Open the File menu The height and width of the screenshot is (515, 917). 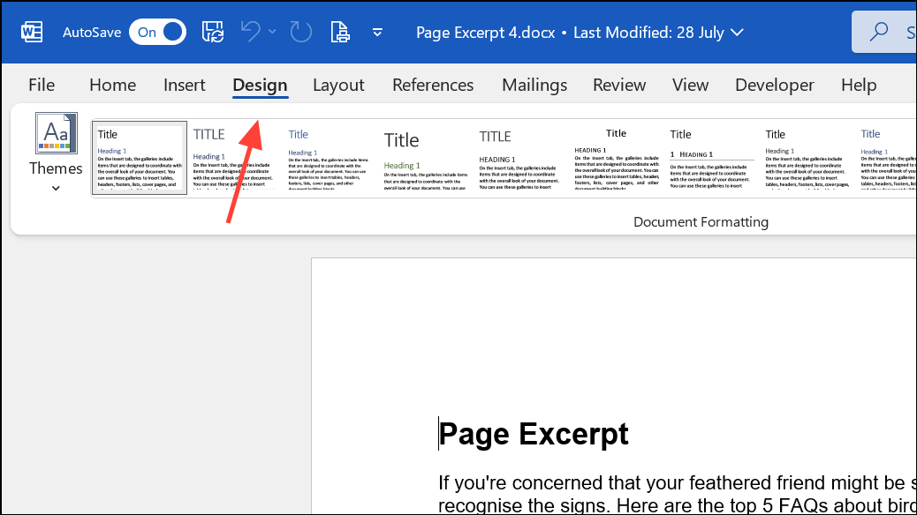[41, 85]
